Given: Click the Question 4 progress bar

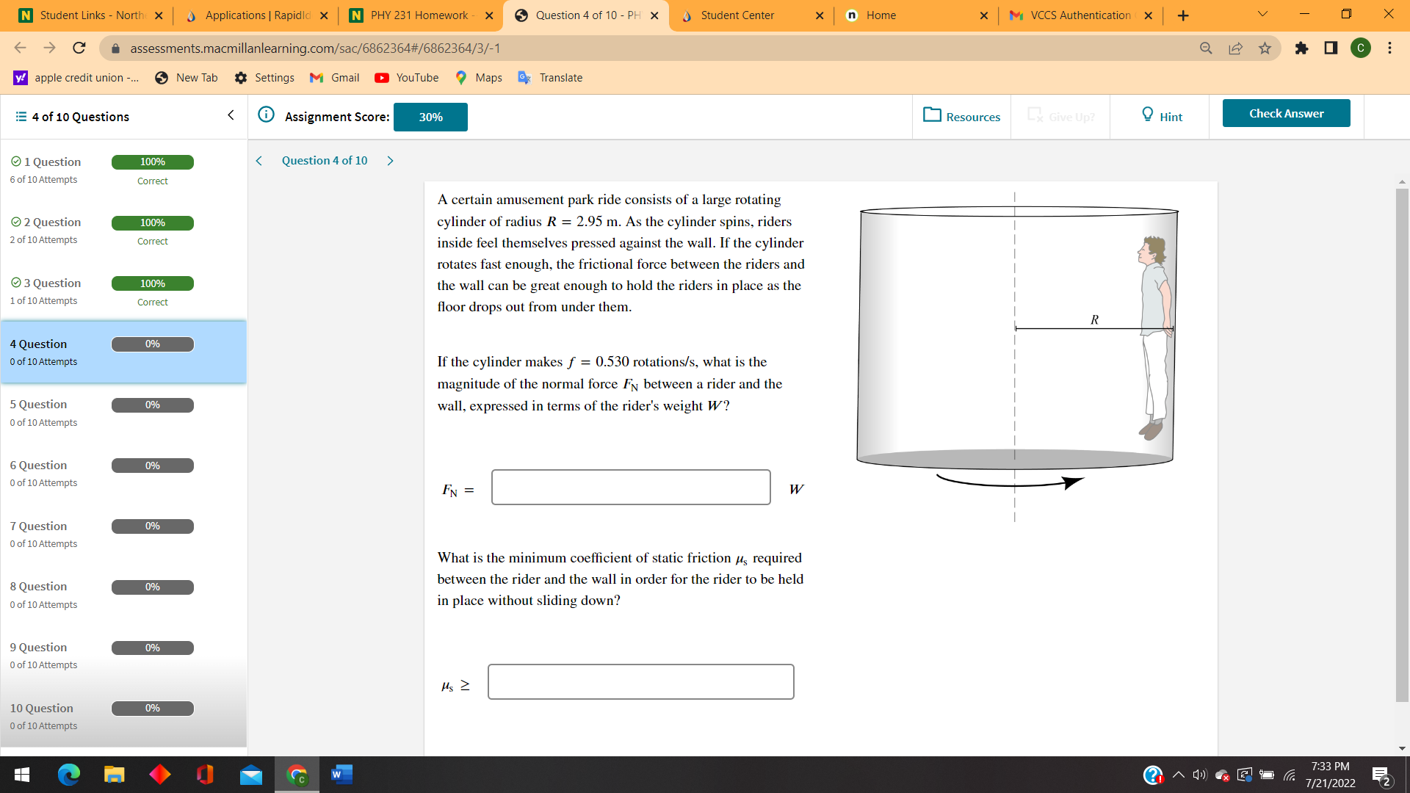Looking at the screenshot, I should (x=152, y=343).
